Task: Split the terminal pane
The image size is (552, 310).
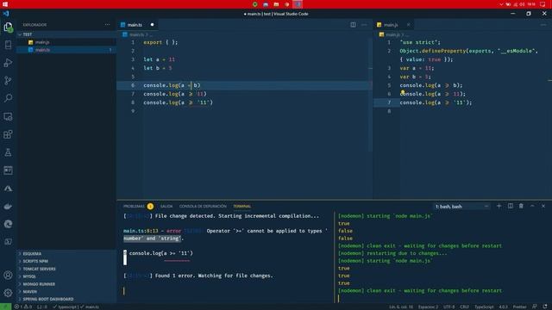Action: [x=510, y=206]
